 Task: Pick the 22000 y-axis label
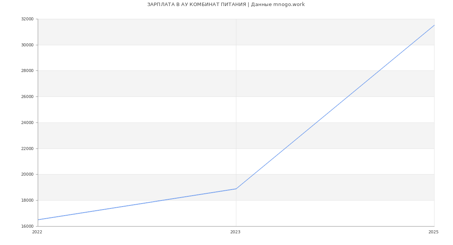(x=27, y=149)
